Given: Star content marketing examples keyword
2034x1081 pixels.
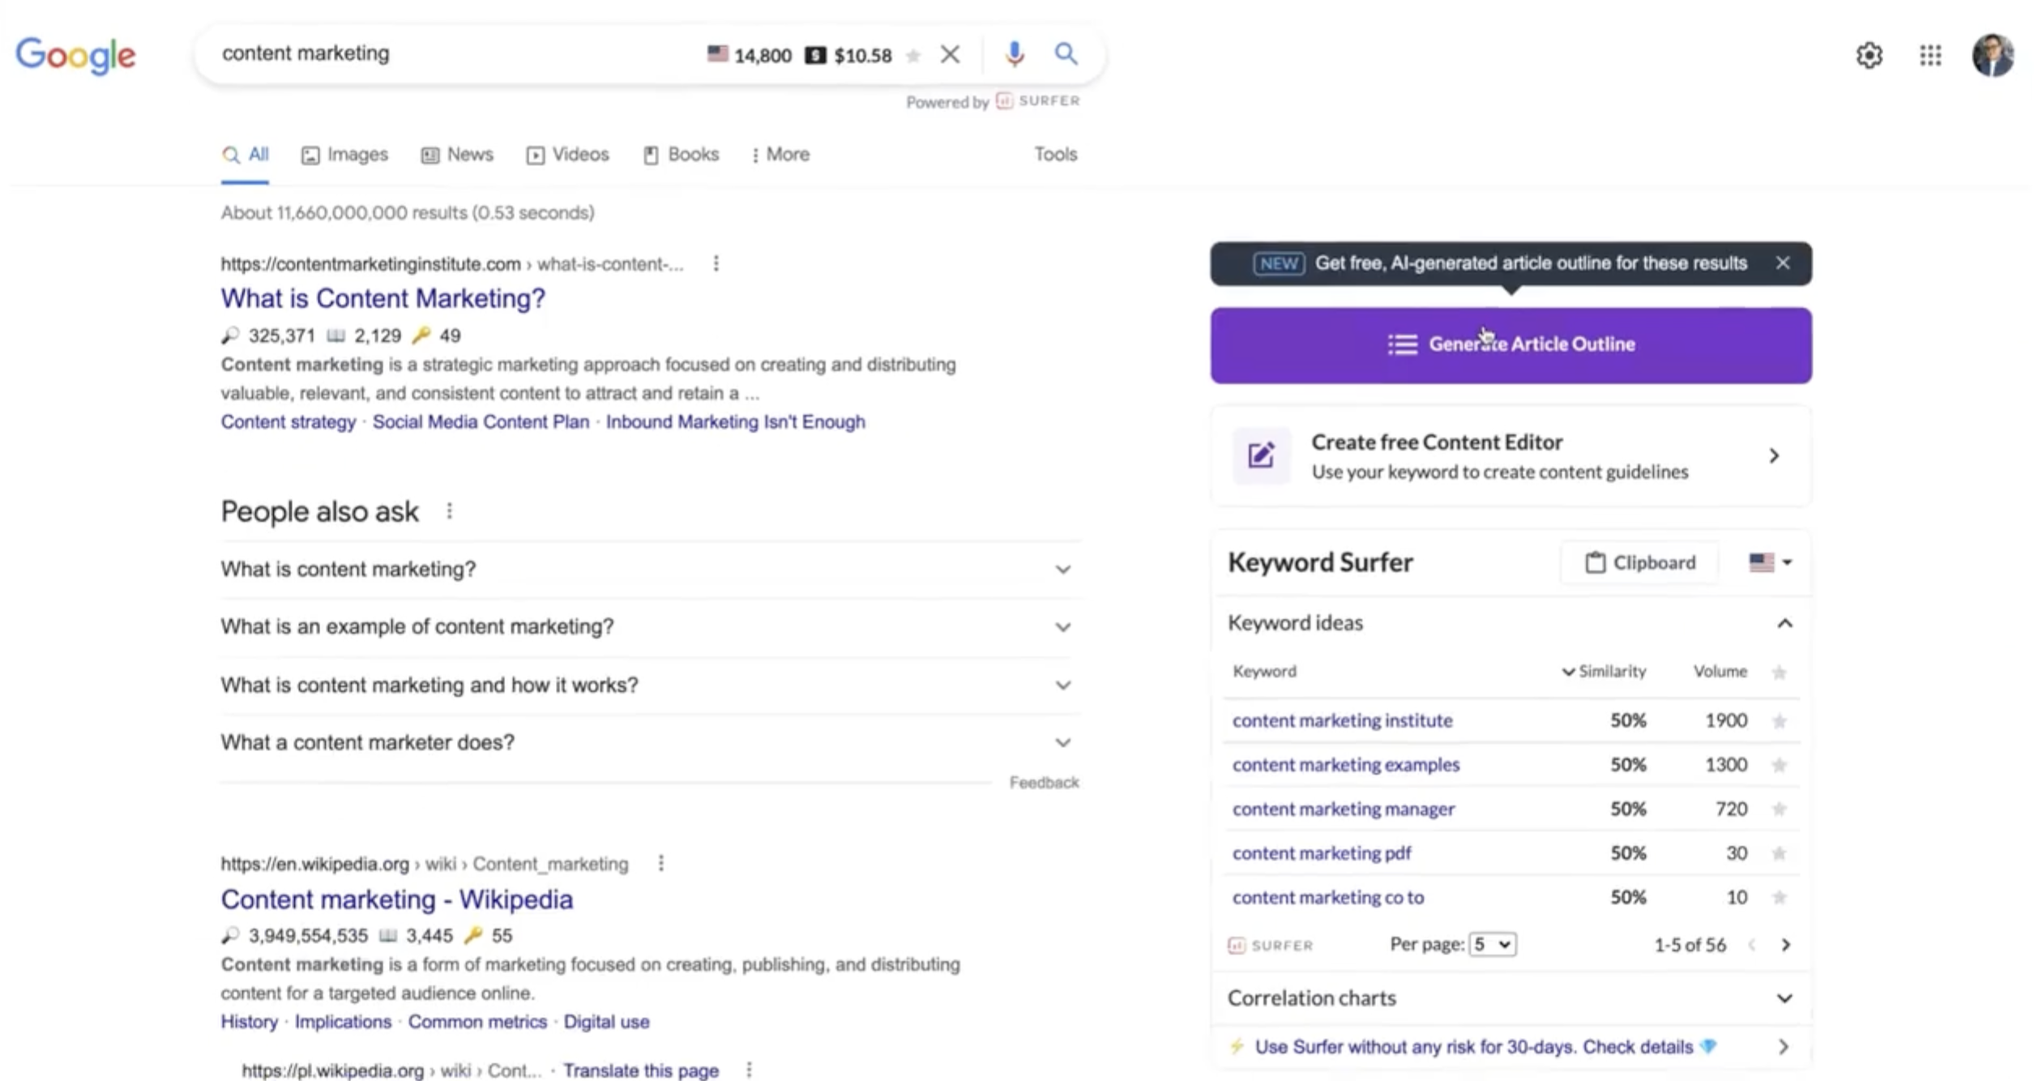Looking at the screenshot, I should [x=1779, y=765].
